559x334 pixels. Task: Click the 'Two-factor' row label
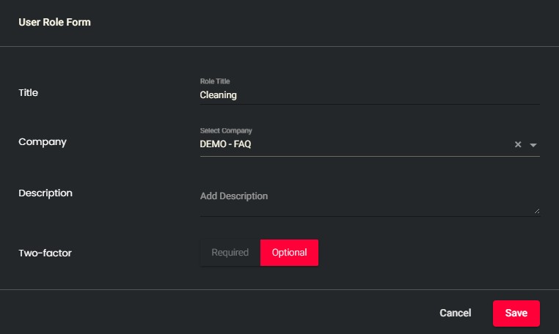pos(45,253)
